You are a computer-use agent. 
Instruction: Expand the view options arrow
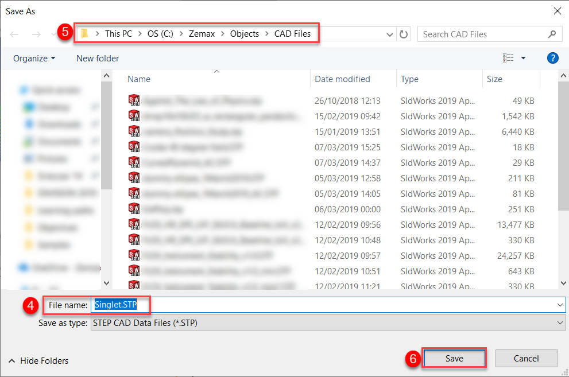[x=523, y=58]
